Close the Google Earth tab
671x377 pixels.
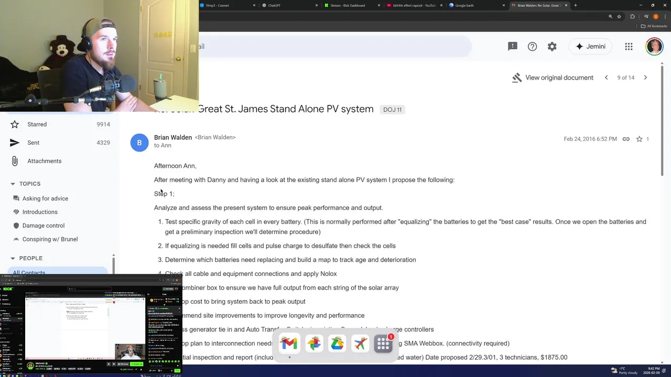click(x=504, y=5)
